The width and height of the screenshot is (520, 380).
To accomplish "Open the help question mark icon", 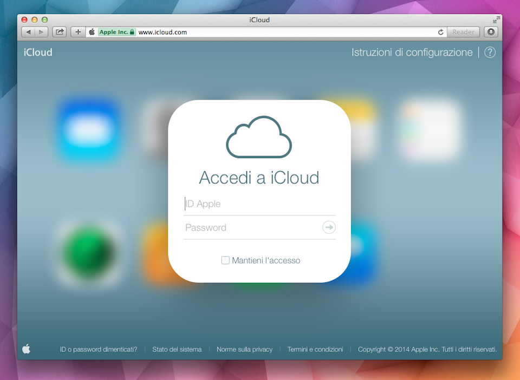I will (x=490, y=53).
